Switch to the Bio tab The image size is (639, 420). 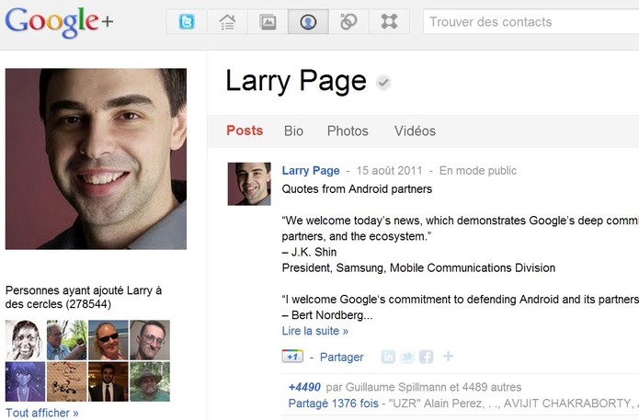pos(293,131)
